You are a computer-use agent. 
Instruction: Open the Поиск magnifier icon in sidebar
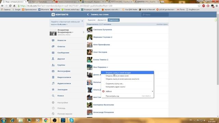pos(53,96)
